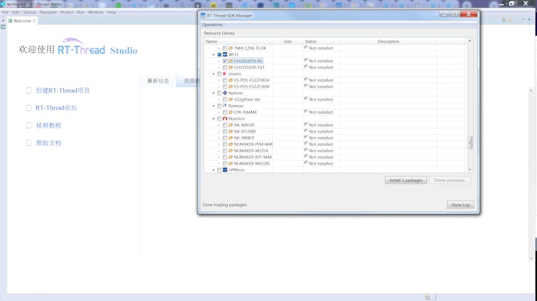Click the Renesas vendor icon
The image size is (537, 301).
[x=225, y=106]
